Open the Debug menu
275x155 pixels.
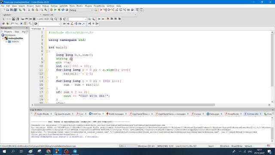click(46, 6)
